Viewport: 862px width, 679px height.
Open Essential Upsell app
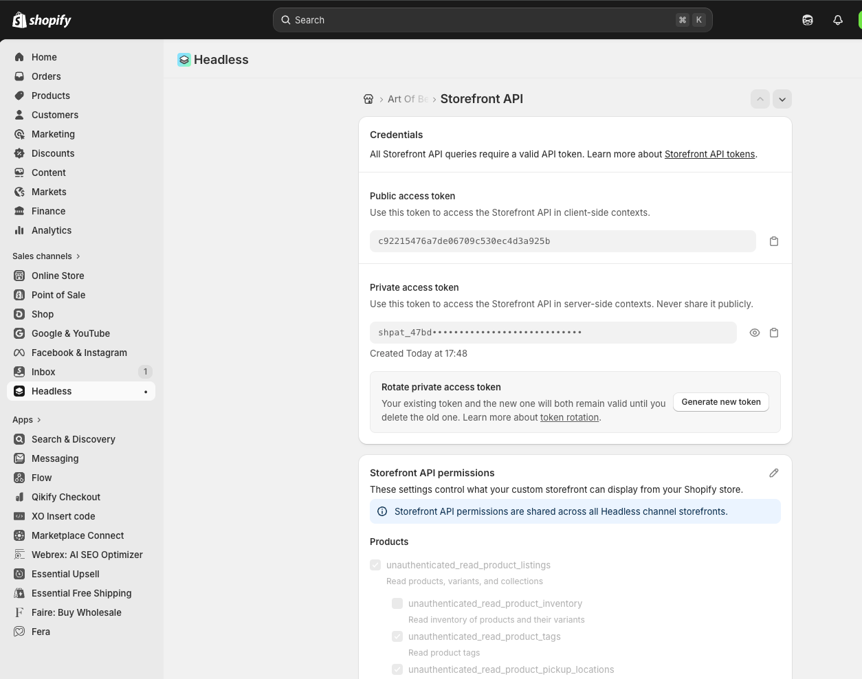coord(81,574)
